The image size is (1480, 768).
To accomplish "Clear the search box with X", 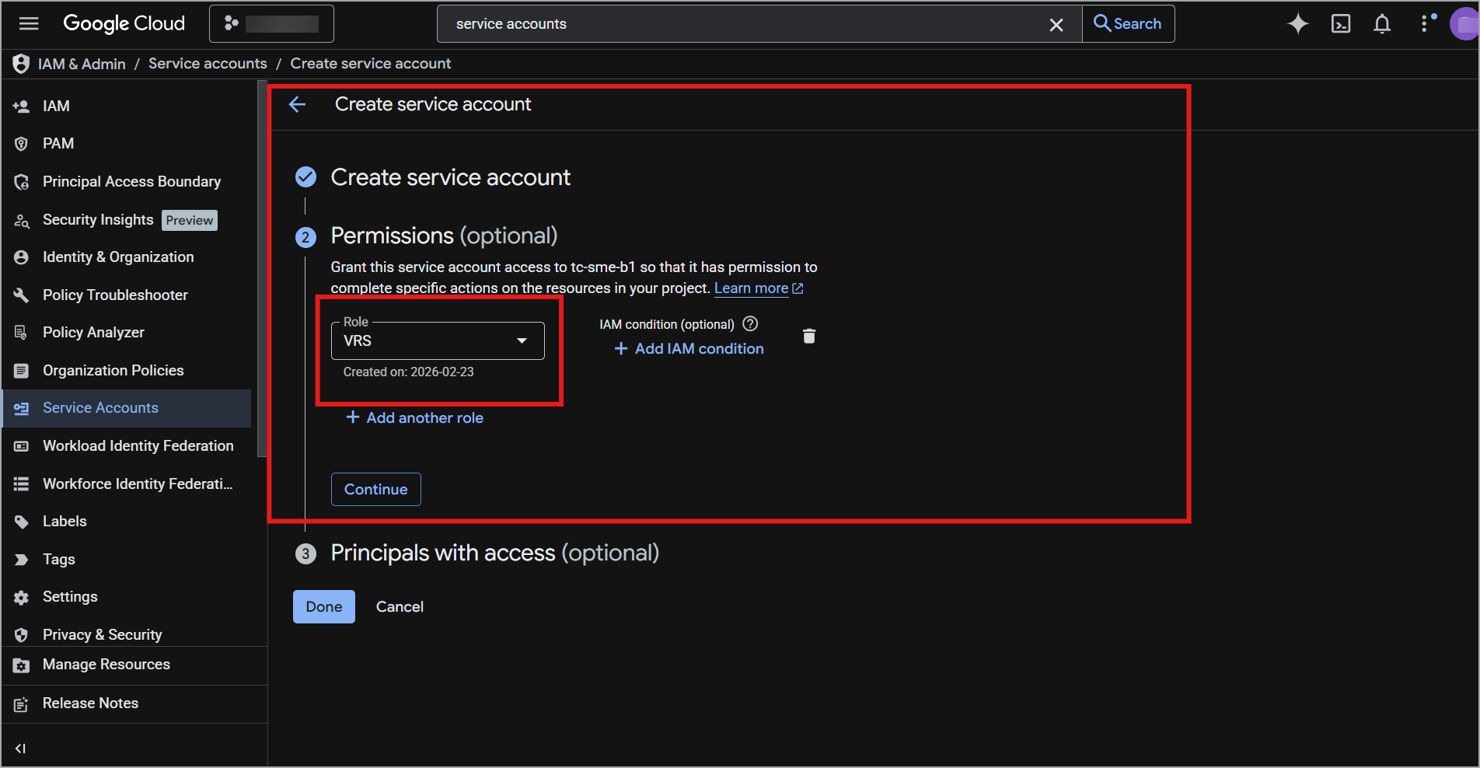I will (x=1056, y=25).
